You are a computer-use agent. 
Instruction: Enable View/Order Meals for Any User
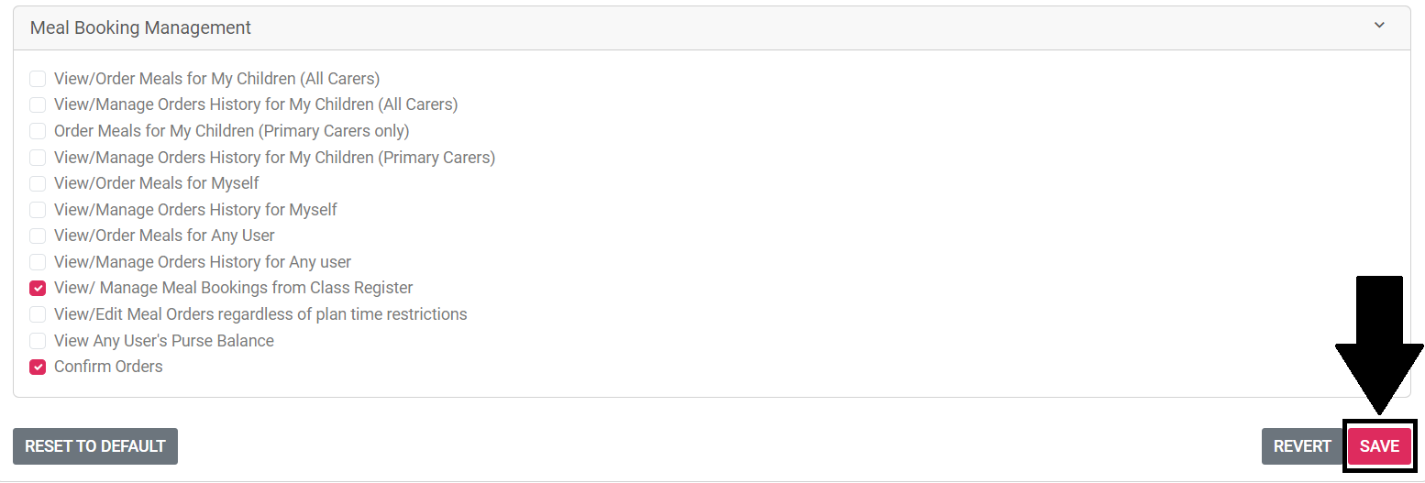[x=38, y=236]
